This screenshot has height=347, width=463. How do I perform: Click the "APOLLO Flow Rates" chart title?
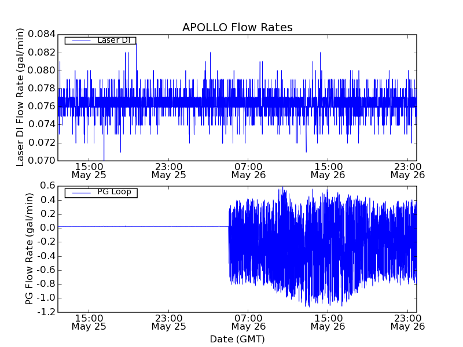tap(237, 27)
